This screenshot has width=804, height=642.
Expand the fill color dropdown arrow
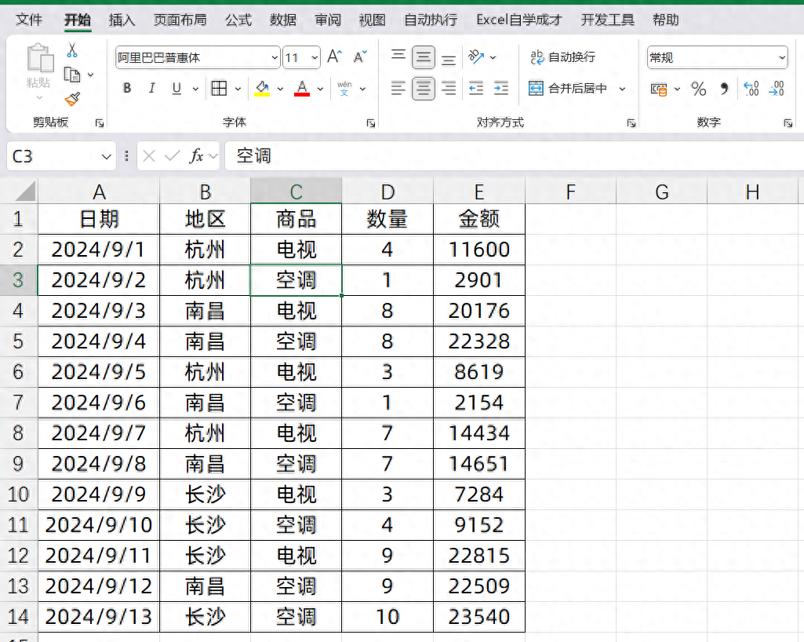[x=280, y=89]
